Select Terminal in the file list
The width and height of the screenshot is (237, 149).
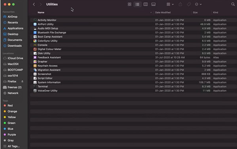pyautogui.click(x=43, y=86)
